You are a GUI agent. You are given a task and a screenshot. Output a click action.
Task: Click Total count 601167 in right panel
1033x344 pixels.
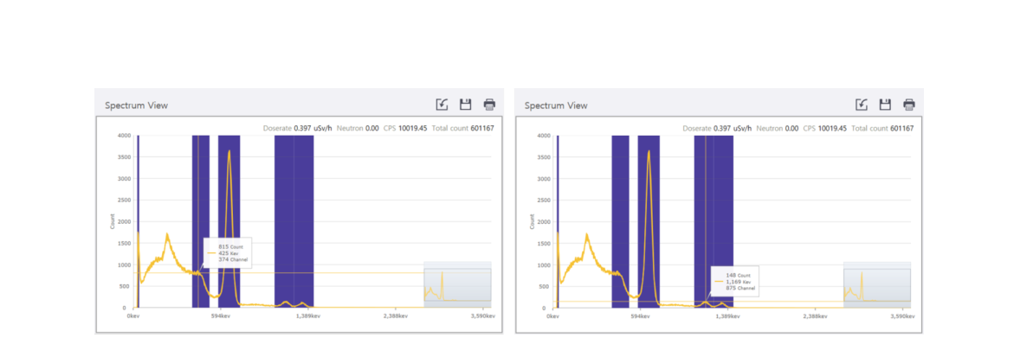[x=882, y=128]
